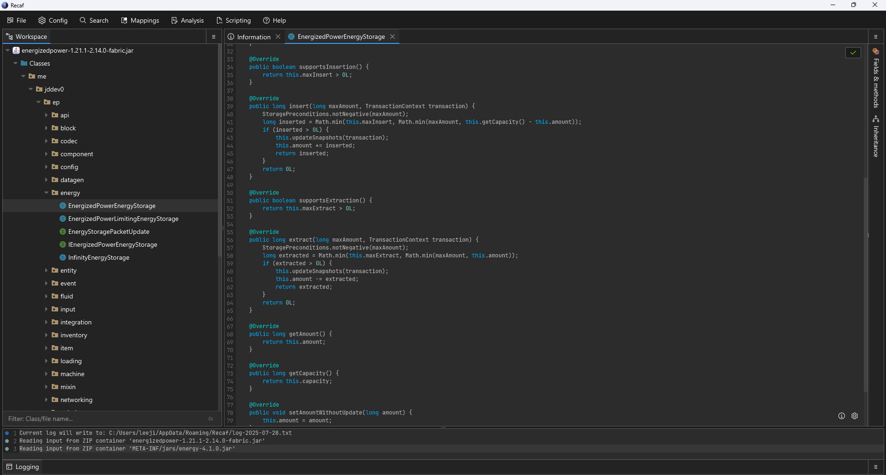Open the Help menu
Viewport: 886px width, 475px height.
275,20
